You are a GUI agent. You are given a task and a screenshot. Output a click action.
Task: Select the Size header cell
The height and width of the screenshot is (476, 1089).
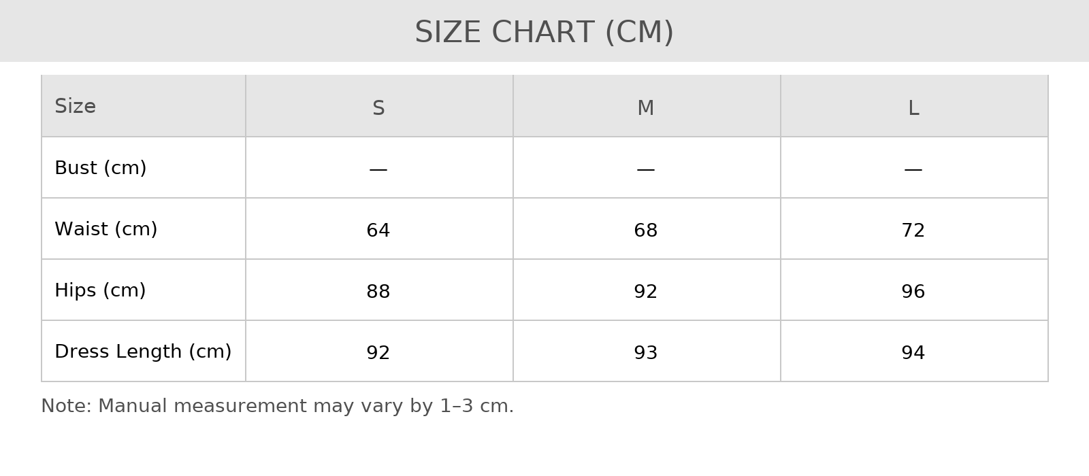tap(75, 107)
